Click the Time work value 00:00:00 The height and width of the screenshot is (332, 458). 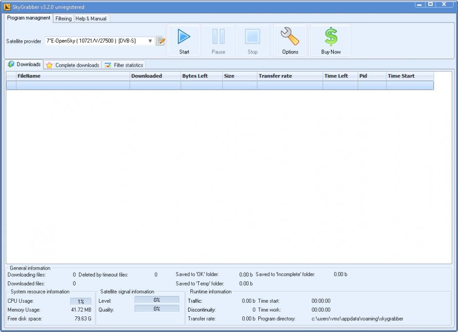pyautogui.click(x=321, y=310)
